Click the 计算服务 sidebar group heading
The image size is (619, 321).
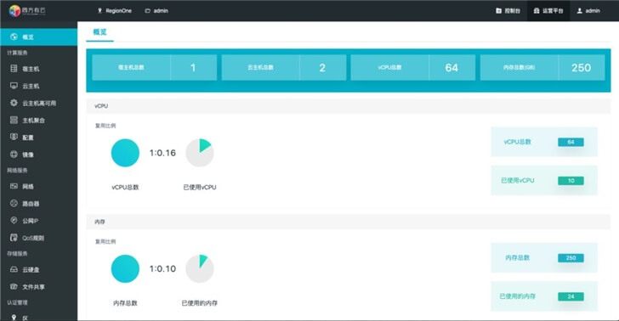tap(17, 53)
